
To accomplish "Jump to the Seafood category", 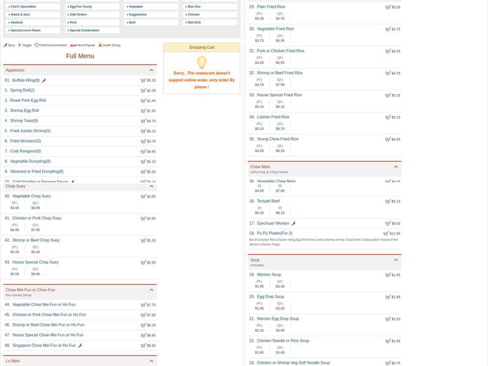I will click(16, 23).
